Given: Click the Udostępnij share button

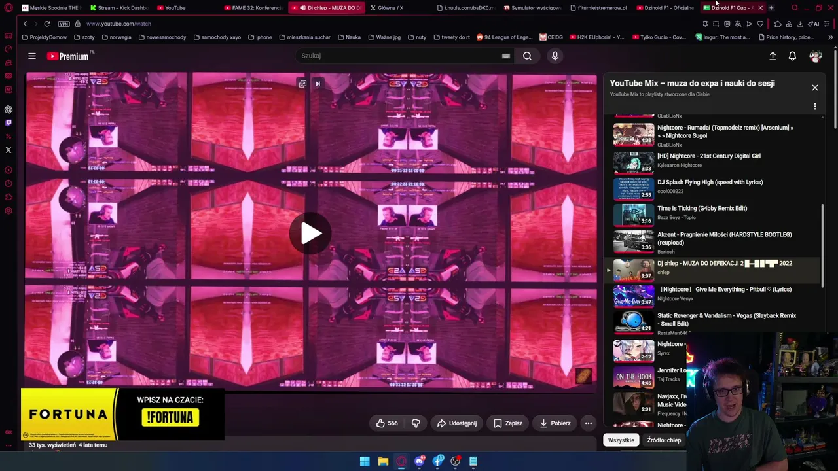Looking at the screenshot, I should pos(457,423).
